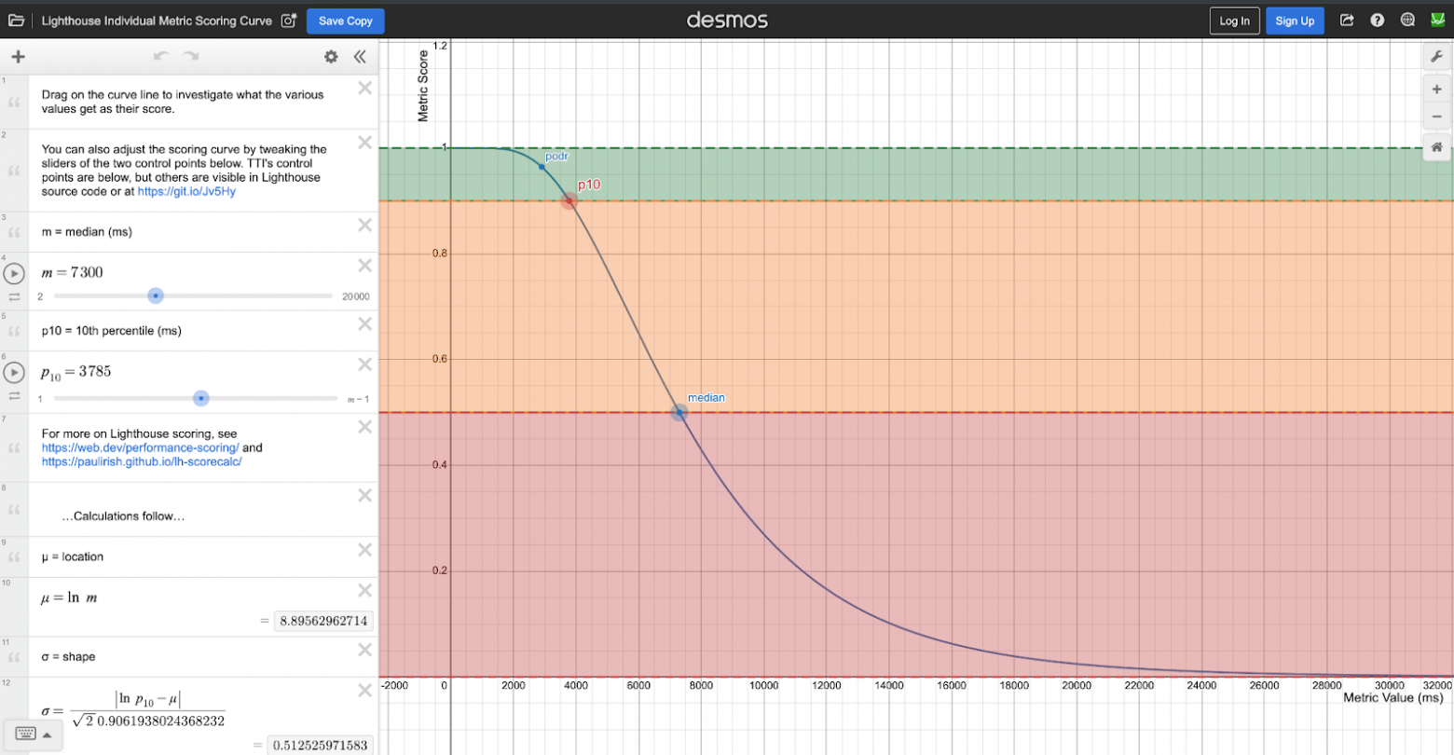Click the green icon at far top-right

coord(1437,21)
